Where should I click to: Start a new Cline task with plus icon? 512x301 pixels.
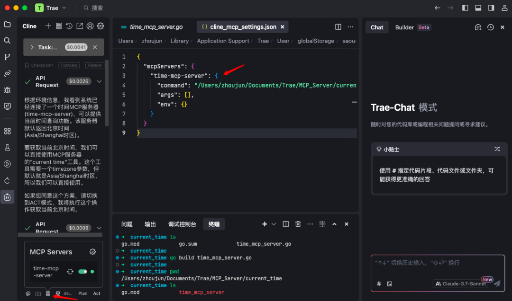point(48,26)
